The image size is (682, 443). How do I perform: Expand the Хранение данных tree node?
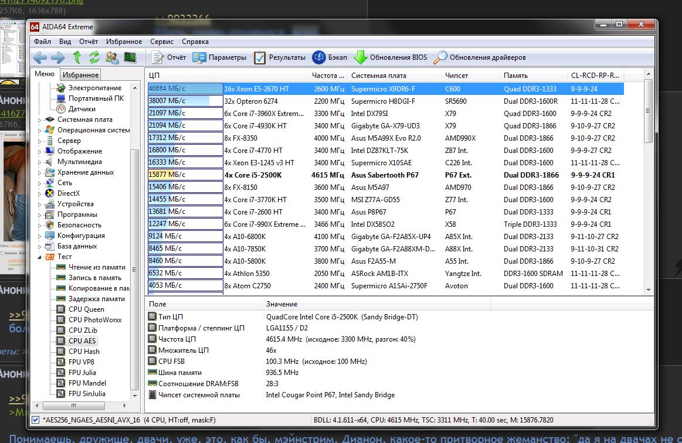pyautogui.click(x=39, y=173)
